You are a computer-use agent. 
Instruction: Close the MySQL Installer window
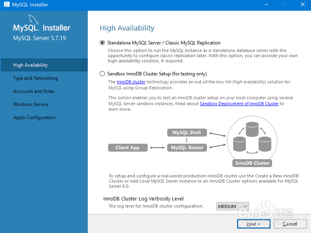[303, 4]
